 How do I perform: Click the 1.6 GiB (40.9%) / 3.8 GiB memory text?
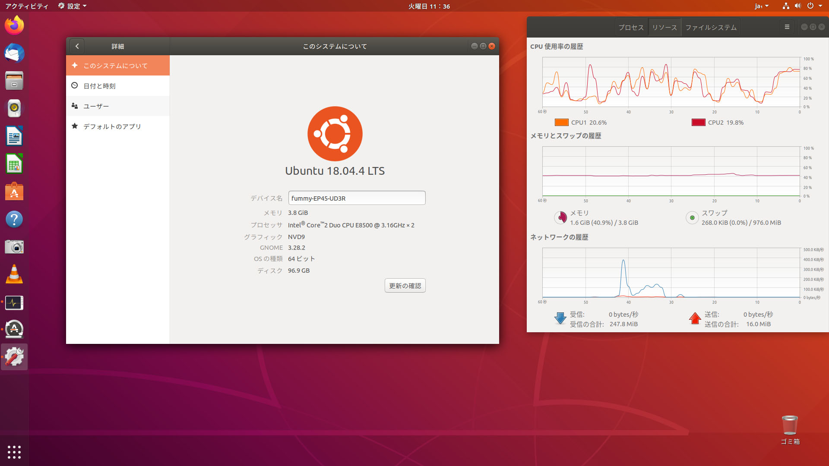604,223
